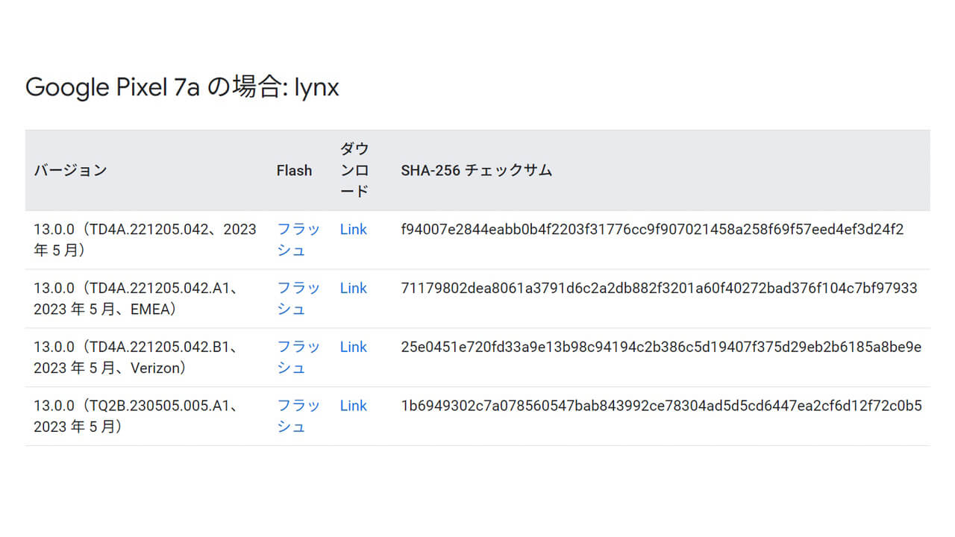Viewport: 955px width, 537px height.
Task: Click download Link for EMEA build
Action: pyautogui.click(x=353, y=289)
